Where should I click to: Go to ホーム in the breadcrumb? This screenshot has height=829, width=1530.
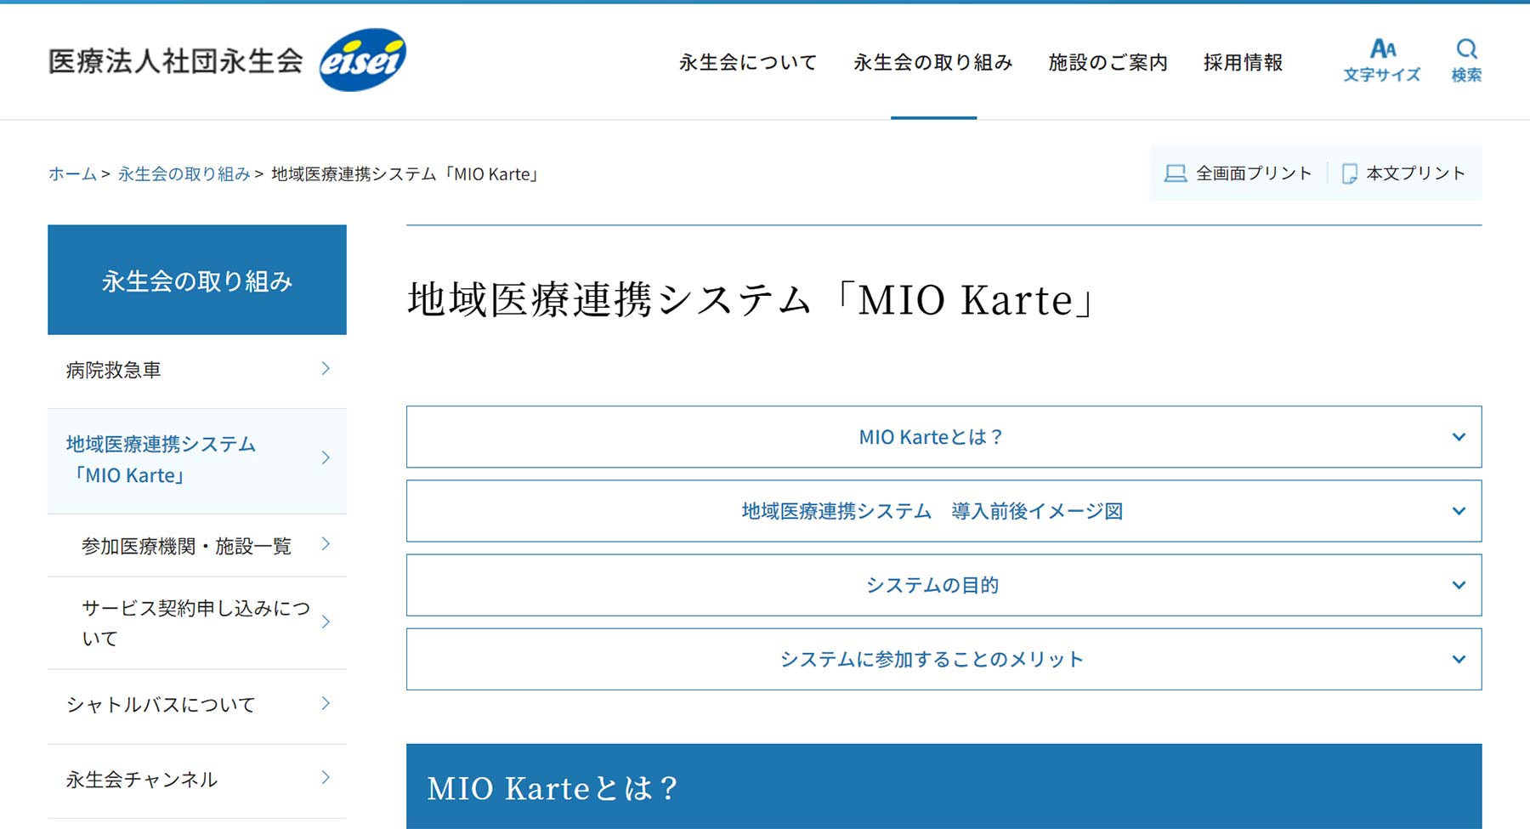[x=72, y=173]
